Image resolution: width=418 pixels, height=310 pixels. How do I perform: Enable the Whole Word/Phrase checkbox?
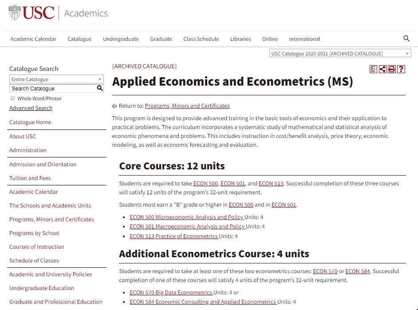coord(12,98)
